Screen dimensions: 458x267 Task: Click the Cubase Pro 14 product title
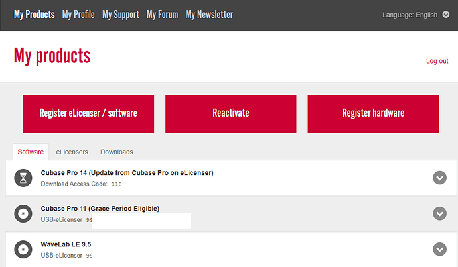coord(127,173)
